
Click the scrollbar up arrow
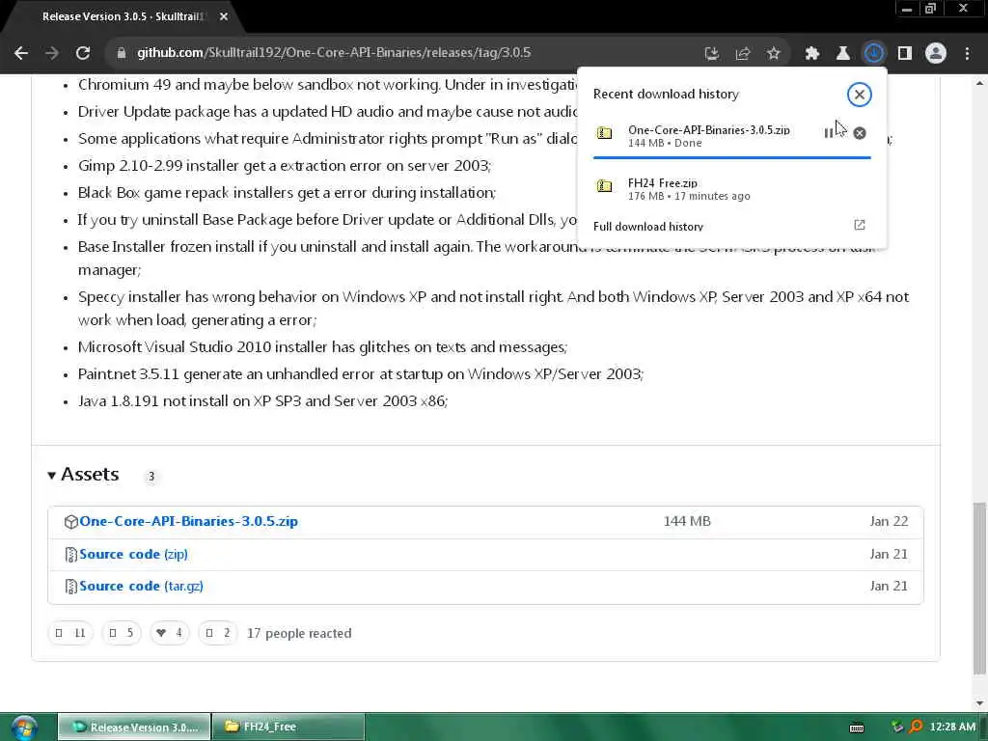pyautogui.click(x=979, y=83)
